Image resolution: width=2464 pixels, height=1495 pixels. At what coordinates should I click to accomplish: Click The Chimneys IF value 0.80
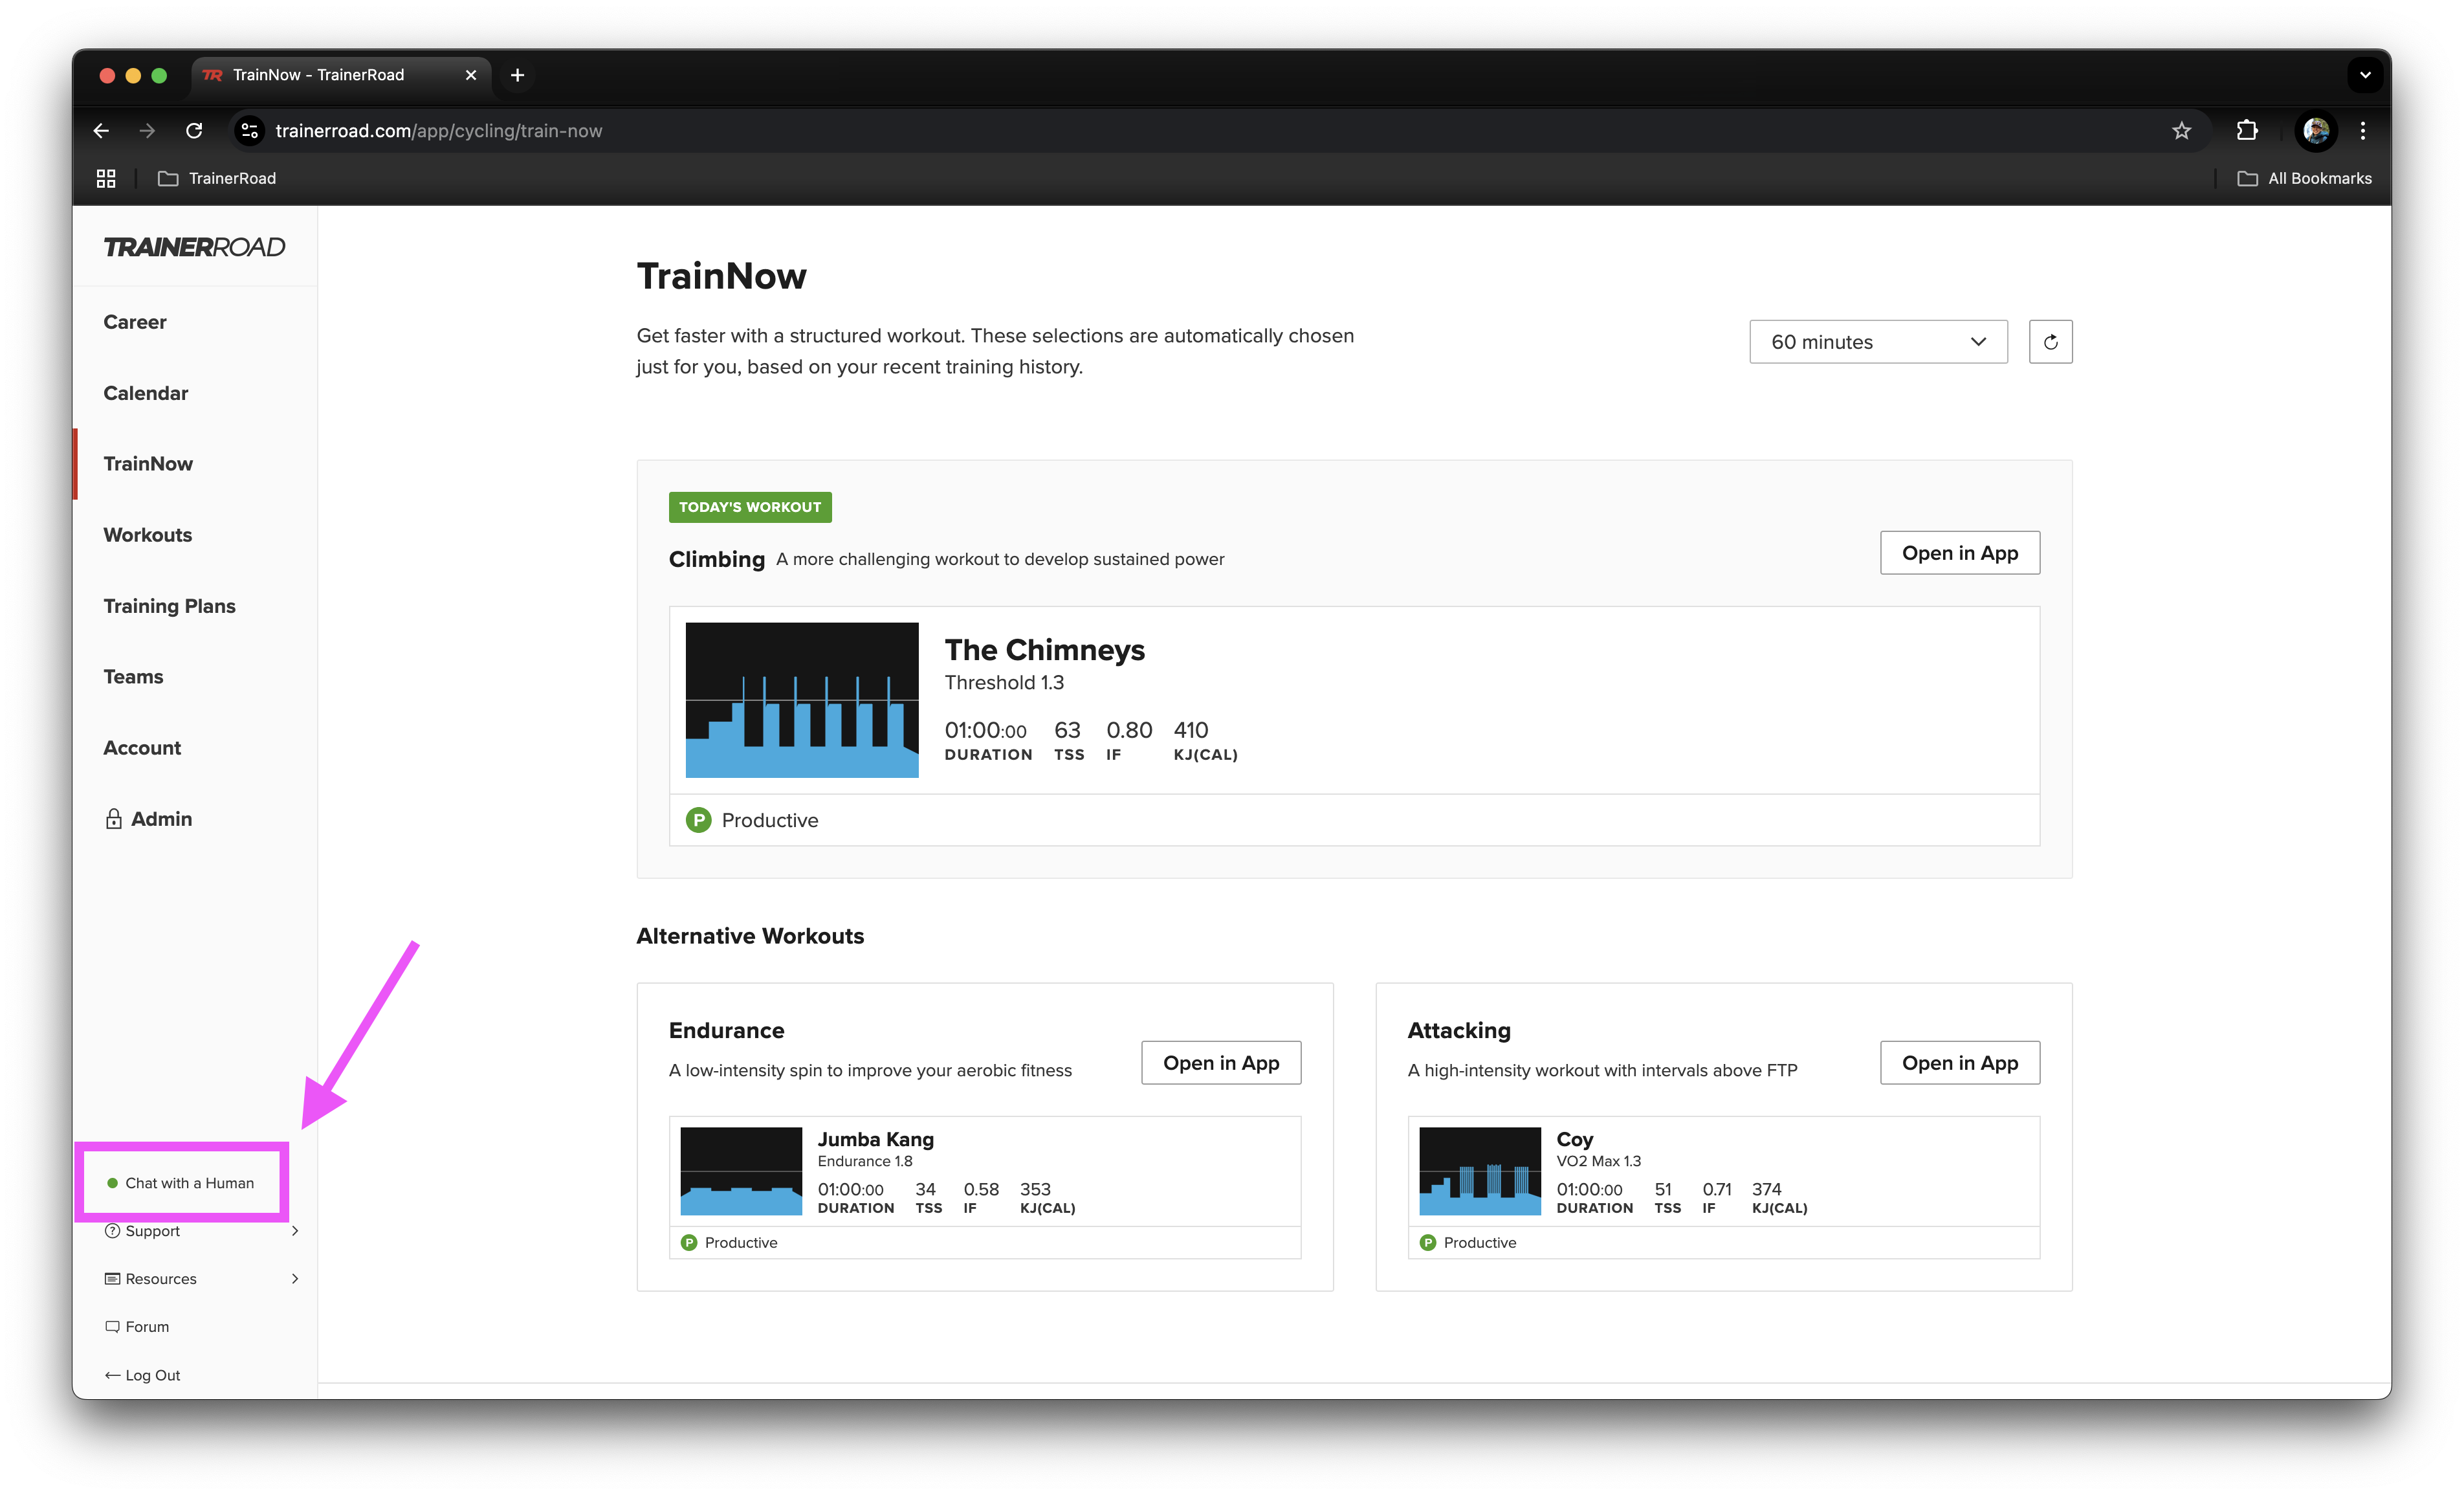[1129, 730]
